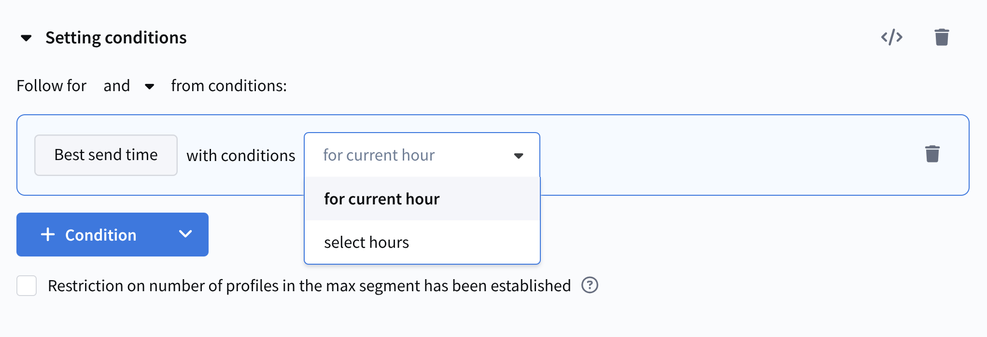Expand the Condition button chevron

pyautogui.click(x=185, y=234)
